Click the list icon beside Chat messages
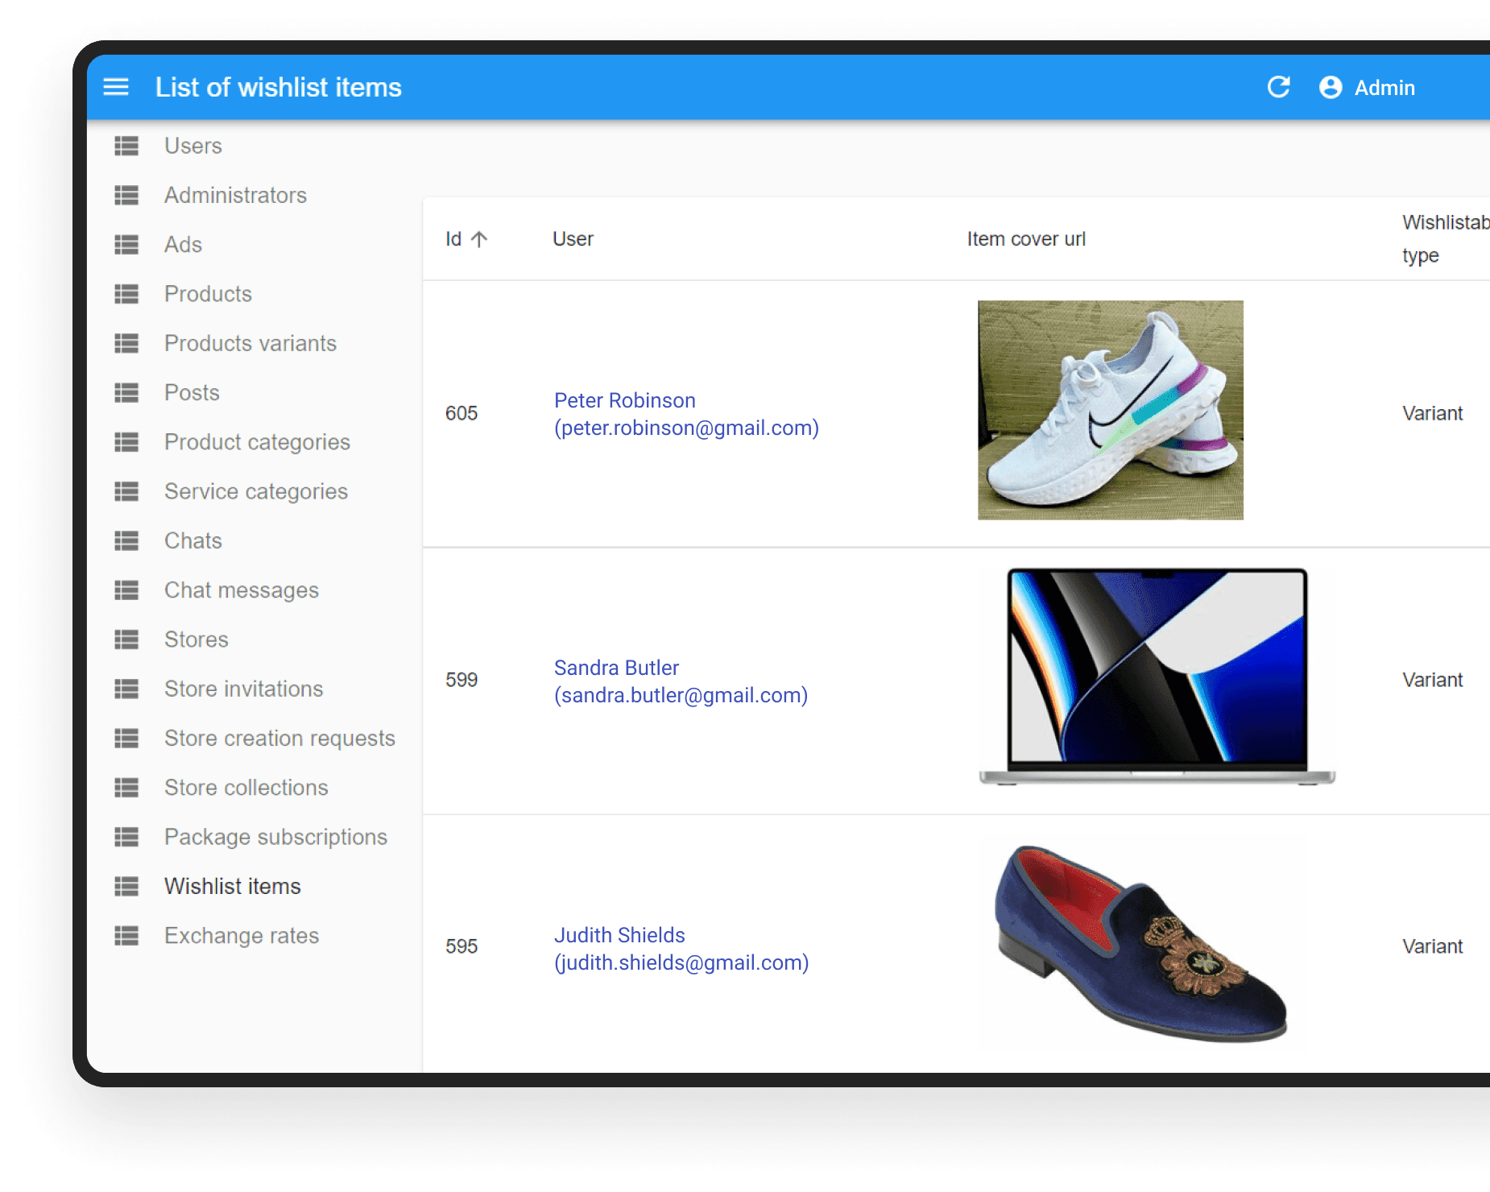This screenshot has width=1490, height=1192. click(126, 590)
